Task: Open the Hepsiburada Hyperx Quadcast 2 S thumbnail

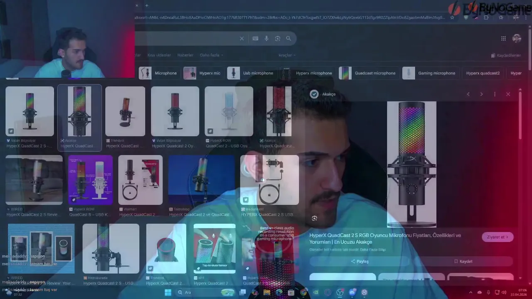Action: [111, 248]
